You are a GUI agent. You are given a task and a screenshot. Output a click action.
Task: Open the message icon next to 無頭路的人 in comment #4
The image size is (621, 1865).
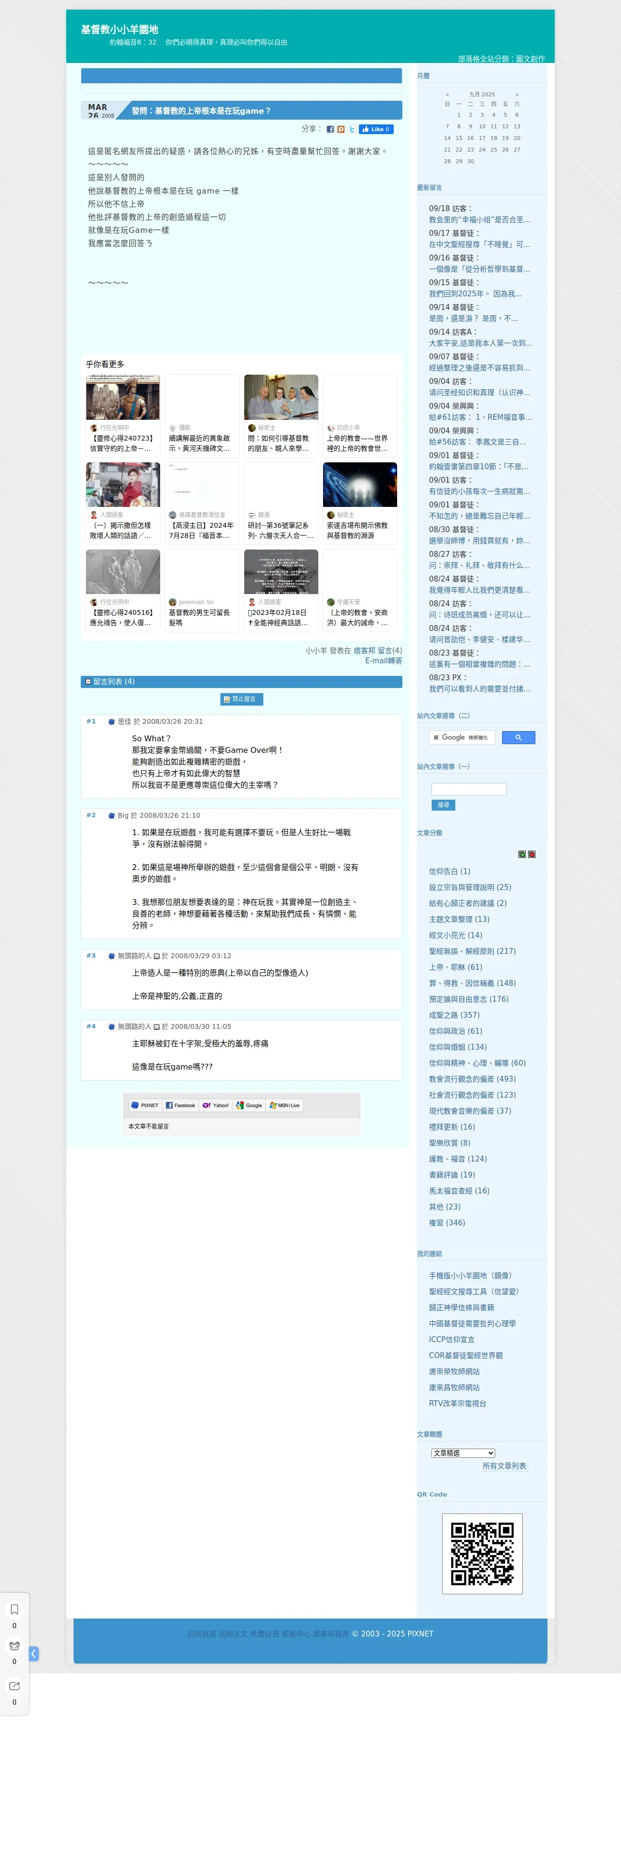(x=156, y=1026)
